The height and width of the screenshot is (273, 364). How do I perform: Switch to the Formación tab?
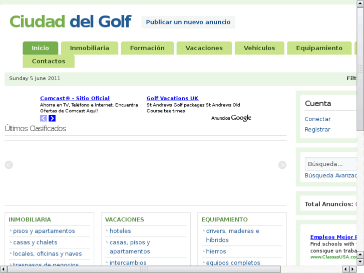point(147,48)
